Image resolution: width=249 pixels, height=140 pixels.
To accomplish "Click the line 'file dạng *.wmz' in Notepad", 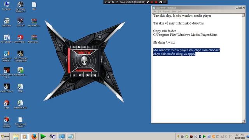I will click(164, 42).
